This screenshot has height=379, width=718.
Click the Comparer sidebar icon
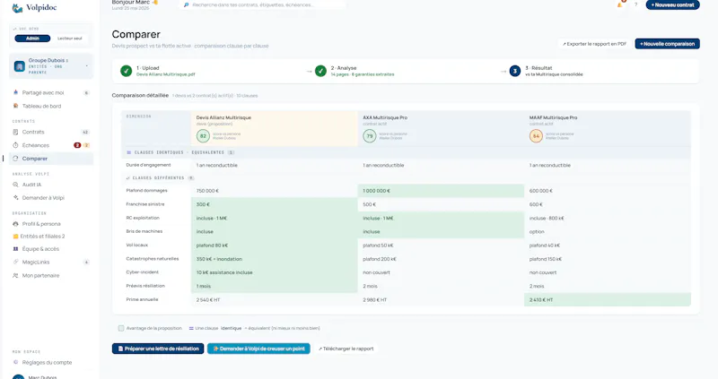(15, 159)
